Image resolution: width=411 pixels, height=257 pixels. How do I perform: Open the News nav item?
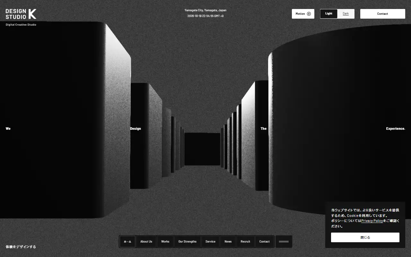pyautogui.click(x=228, y=242)
